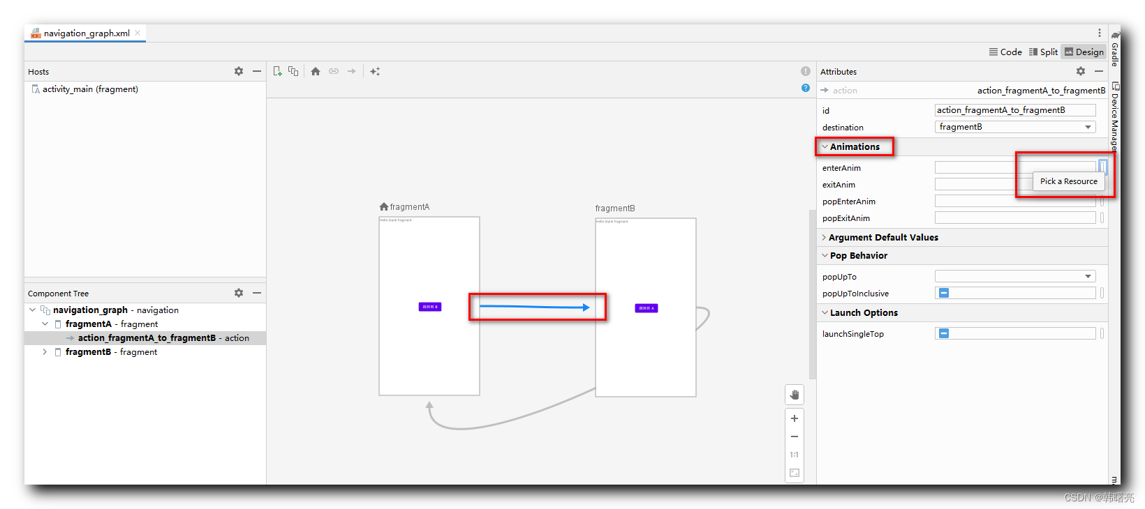
Task: Click the popExitAnim input field
Action: (1015, 218)
